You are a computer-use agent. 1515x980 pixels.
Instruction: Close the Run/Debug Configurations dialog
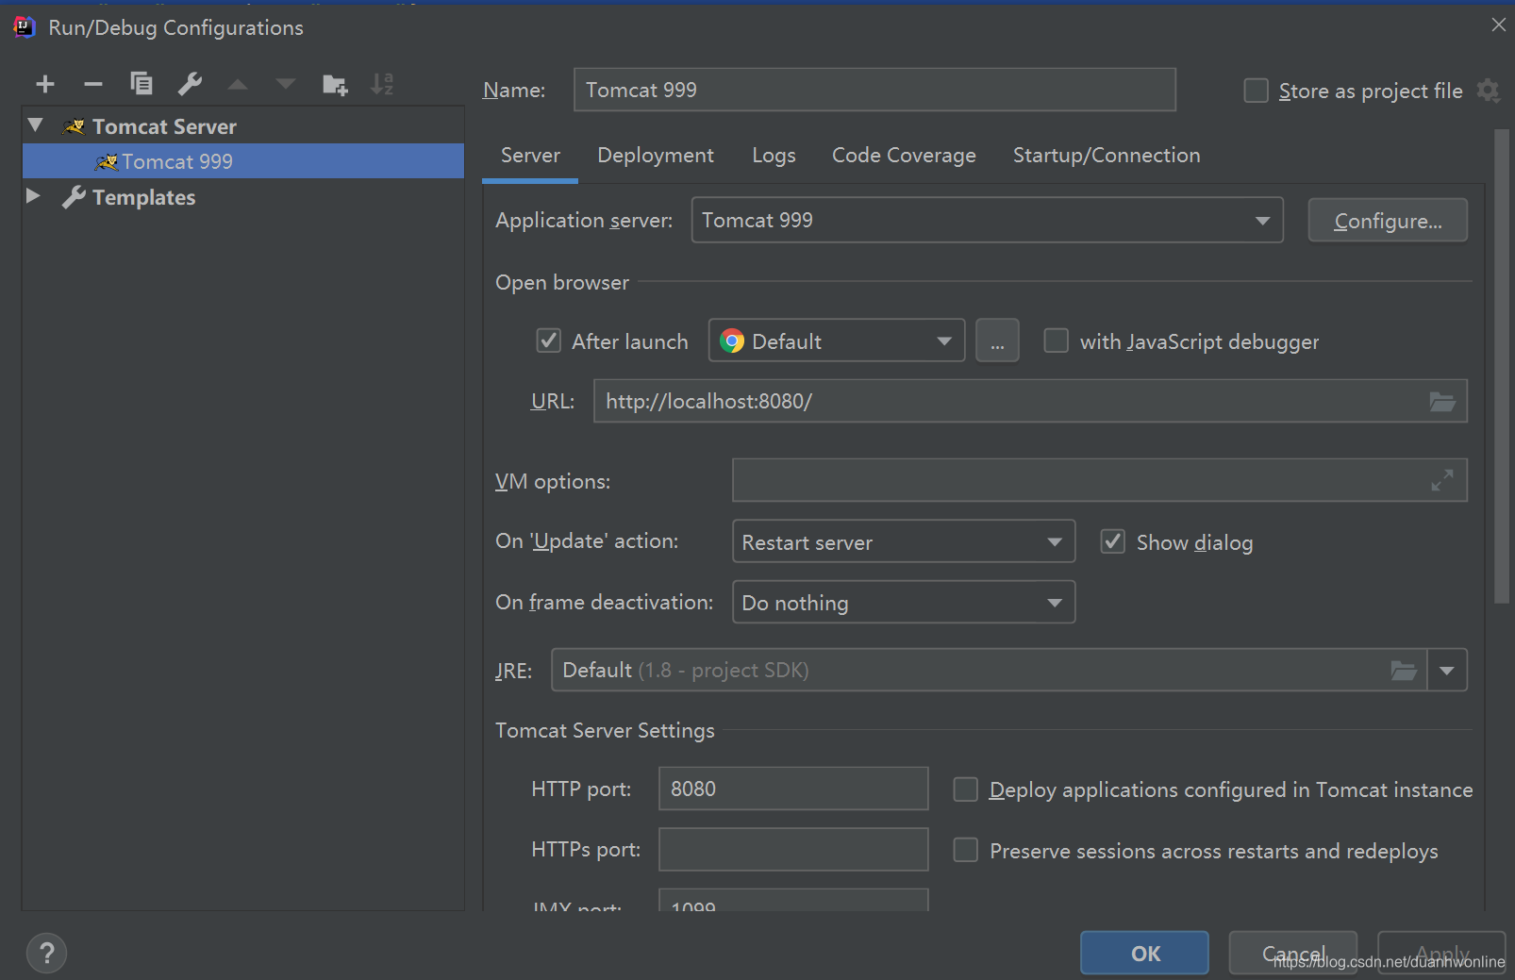click(x=1498, y=25)
